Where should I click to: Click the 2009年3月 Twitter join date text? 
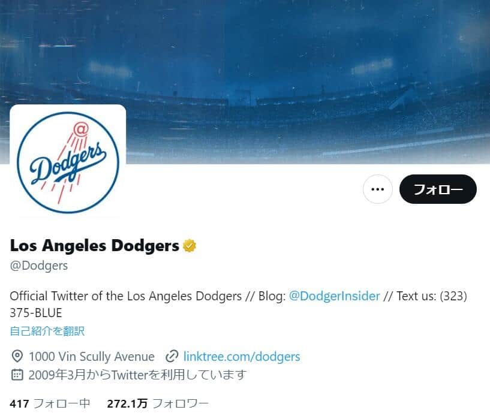click(x=137, y=375)
